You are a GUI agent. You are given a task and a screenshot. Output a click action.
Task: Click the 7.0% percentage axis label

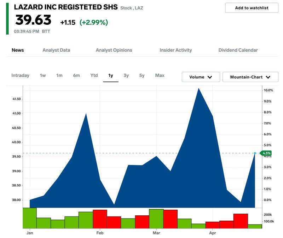[267, 123]
